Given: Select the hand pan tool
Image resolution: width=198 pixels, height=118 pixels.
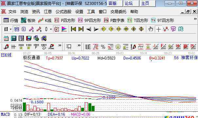Looking at the screenshot, I should pyautogui.click(x=151, y=29).
